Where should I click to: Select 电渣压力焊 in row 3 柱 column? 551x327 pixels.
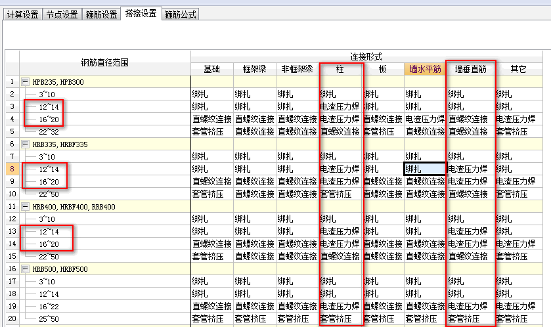pyautogui.click(x=340, y=106)
